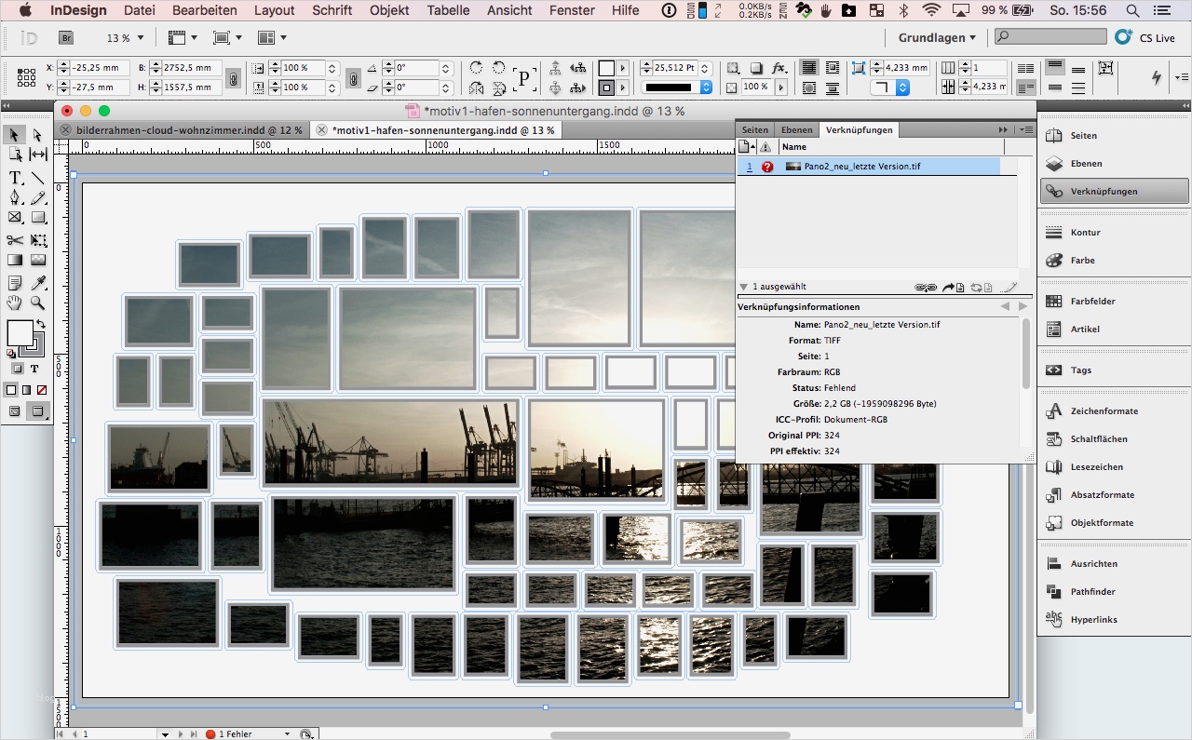This screenshot has height=740, width=1192.
Task: Open the Farbfelder panel button
Action: pos(1092,302)
